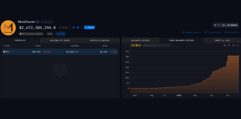The height and width of the screenshot is (119, 241).
Task: Open the website globe icon
Action: coord(74,28)
